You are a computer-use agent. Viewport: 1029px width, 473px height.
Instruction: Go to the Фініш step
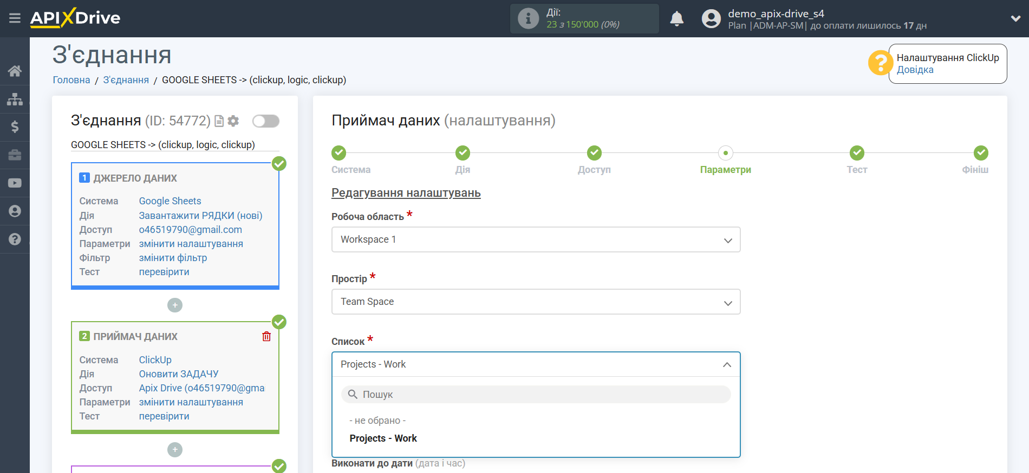981,153
